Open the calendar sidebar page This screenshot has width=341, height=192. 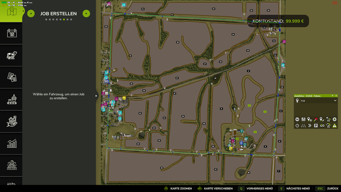(x=12, y=33)
